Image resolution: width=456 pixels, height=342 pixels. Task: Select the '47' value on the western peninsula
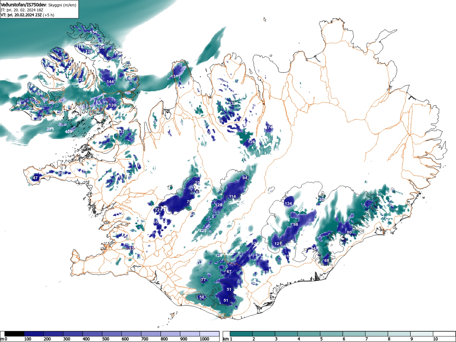pyautogui.click(x=35, y=178)
